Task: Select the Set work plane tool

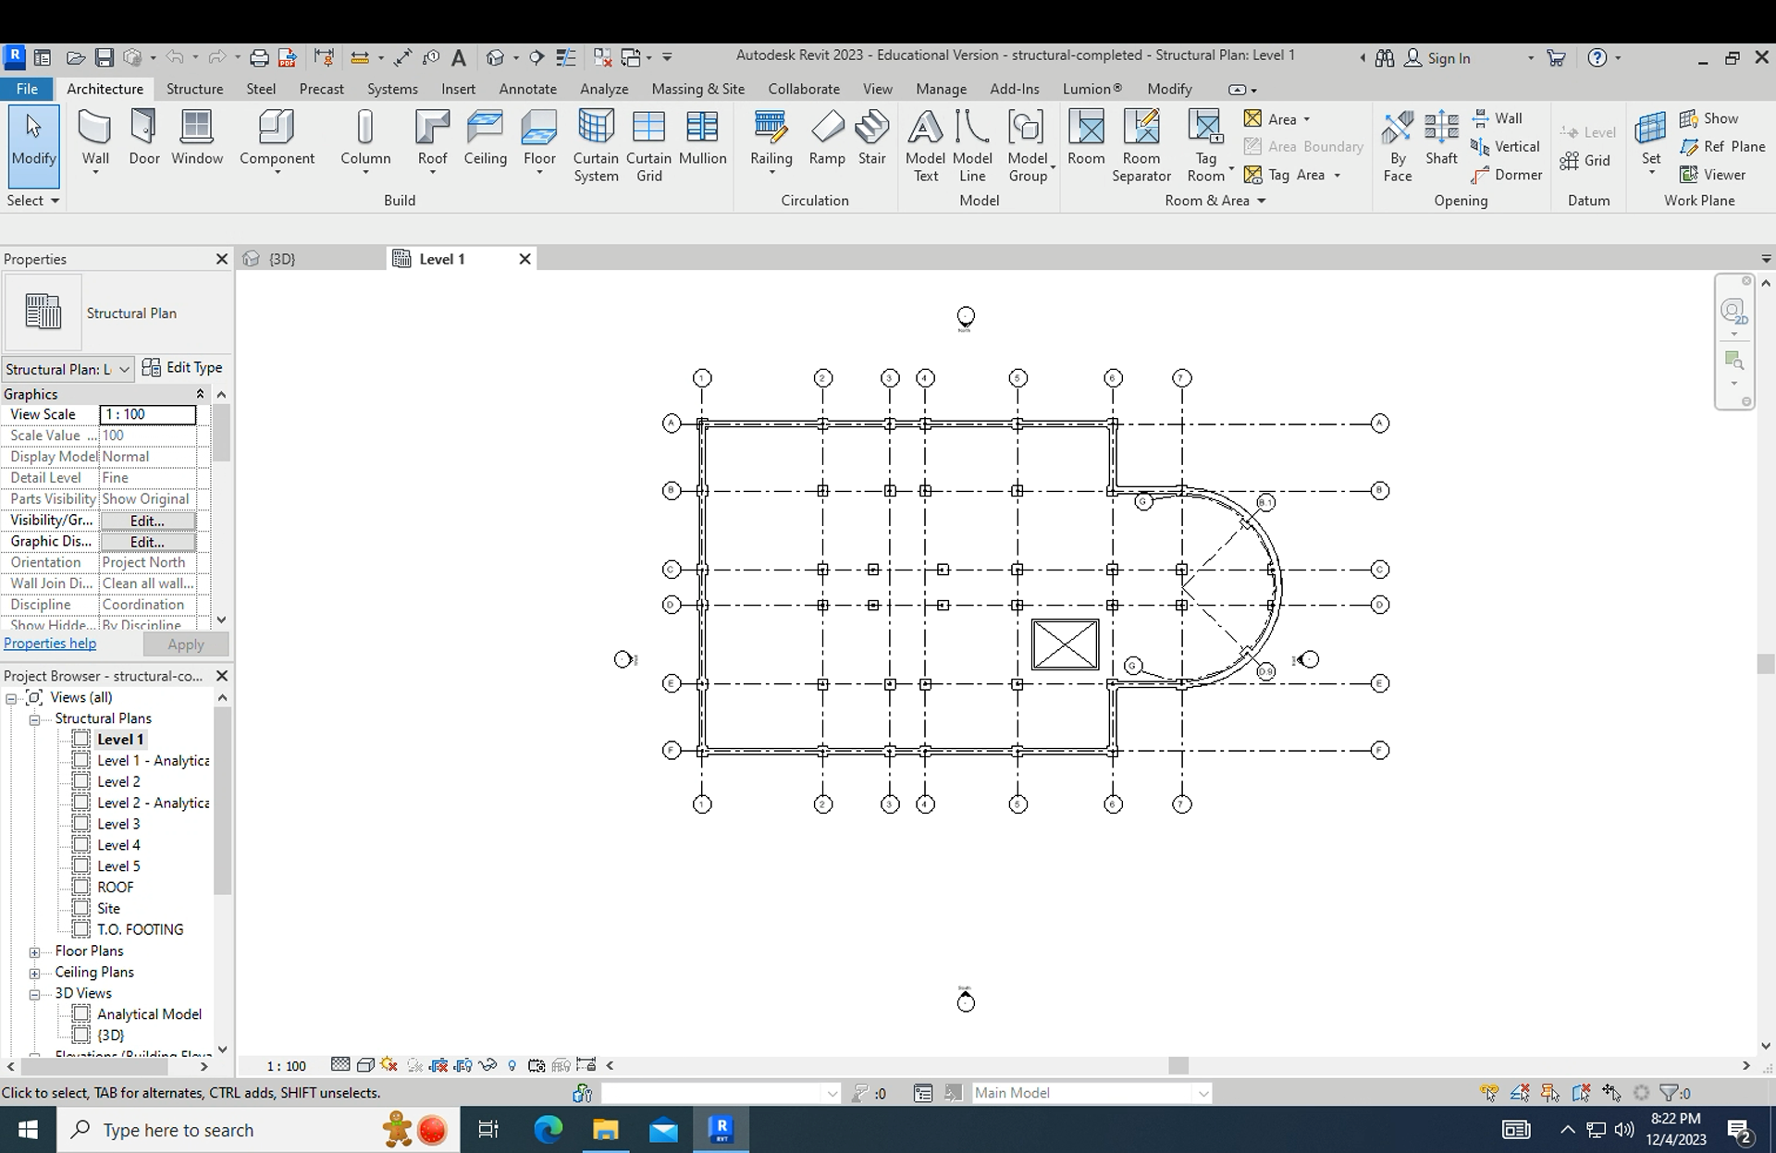Action: click(1651, 141)
